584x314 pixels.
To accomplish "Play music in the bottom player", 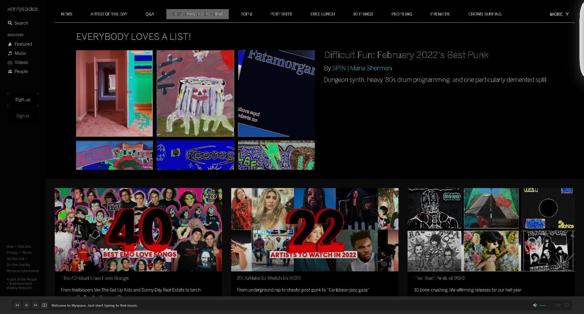I will [26, 305].
